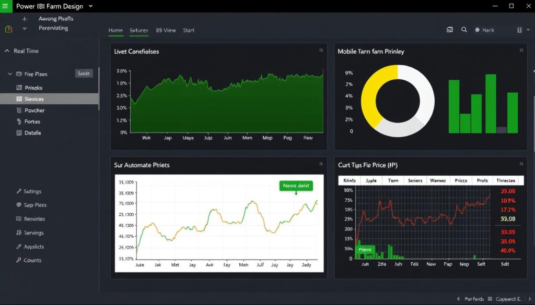The image size is (535, 305).
Task: Switch to the Setures tab
Action: 138,30
